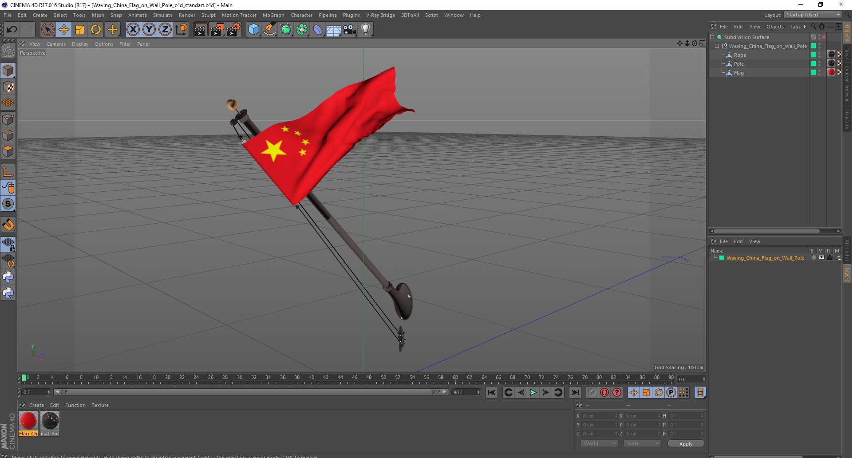This screenshot has width=853, height=458.
Task: Collapse Subdivision Surface tree node
Action: (x=712, y=37)
